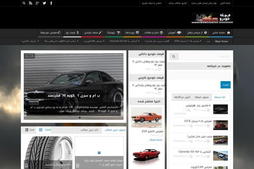Open the Nissan GT-R post thumbnail

click(220, 125)
